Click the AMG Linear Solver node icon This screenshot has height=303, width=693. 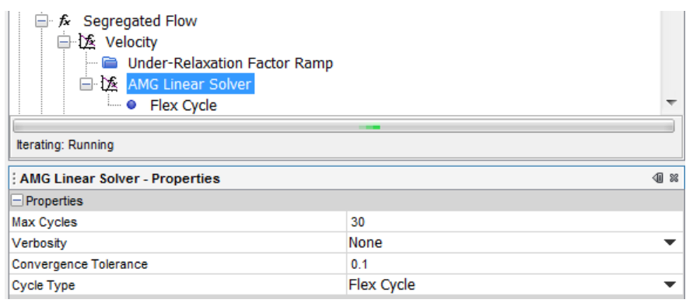click(x=109, y=84)
